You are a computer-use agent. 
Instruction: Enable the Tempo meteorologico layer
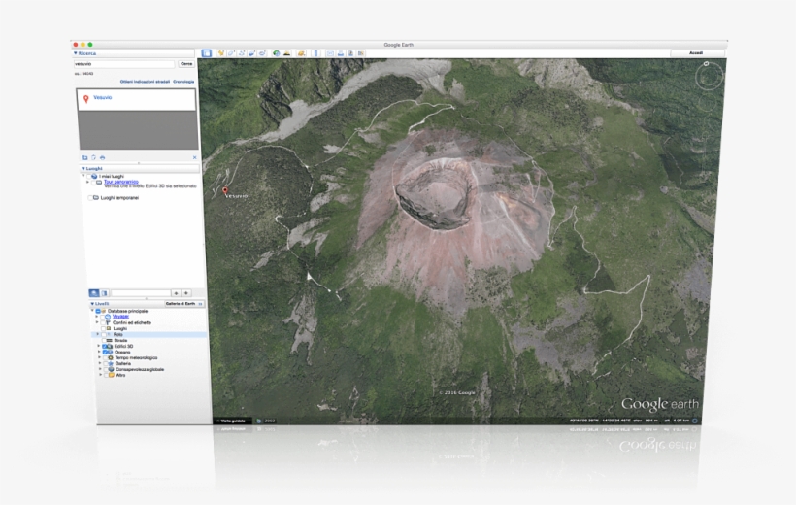(106, 358)
